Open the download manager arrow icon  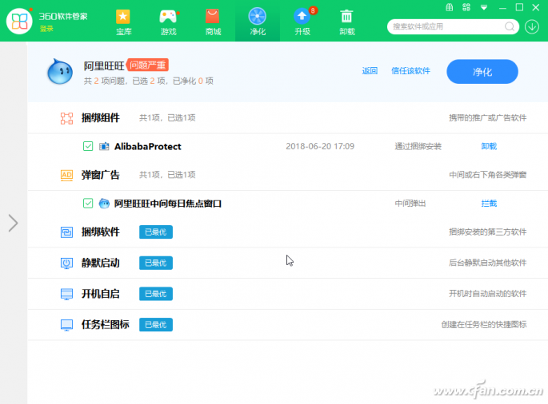(532, 26)
